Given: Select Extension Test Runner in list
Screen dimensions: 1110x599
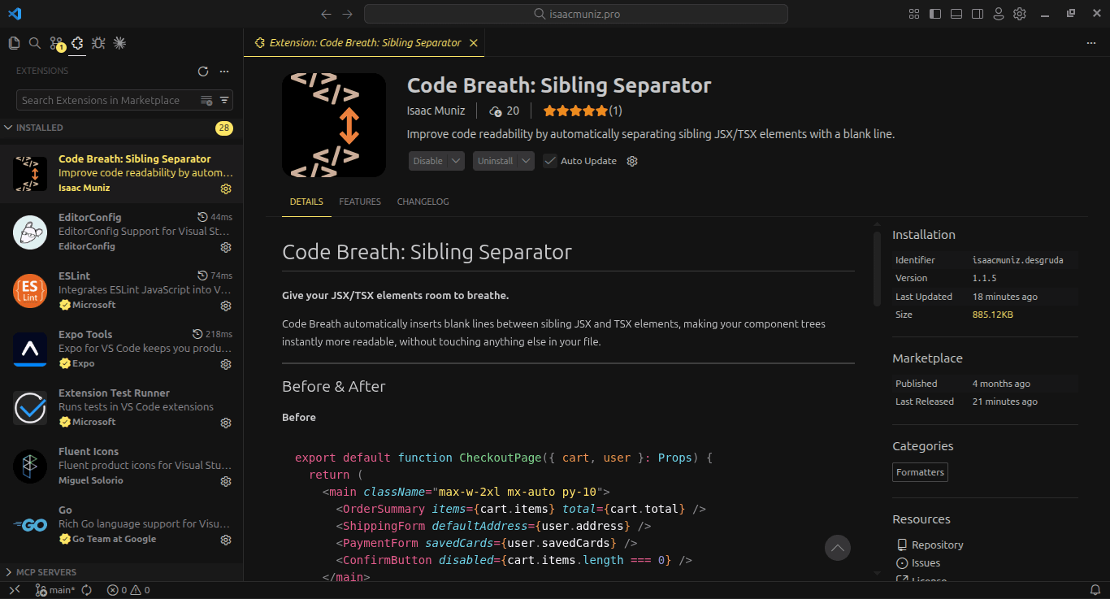Looking at the screenshot, I should 122,407.
